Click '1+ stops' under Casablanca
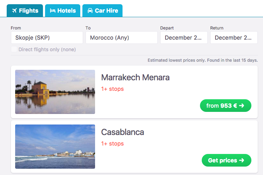This screenshot has width=263, height=175. click(x=112, y=143)
